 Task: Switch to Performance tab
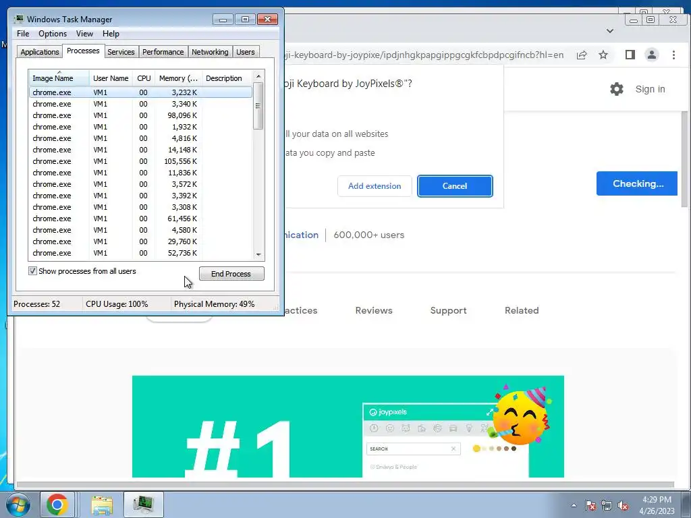[x=163, y=52]
